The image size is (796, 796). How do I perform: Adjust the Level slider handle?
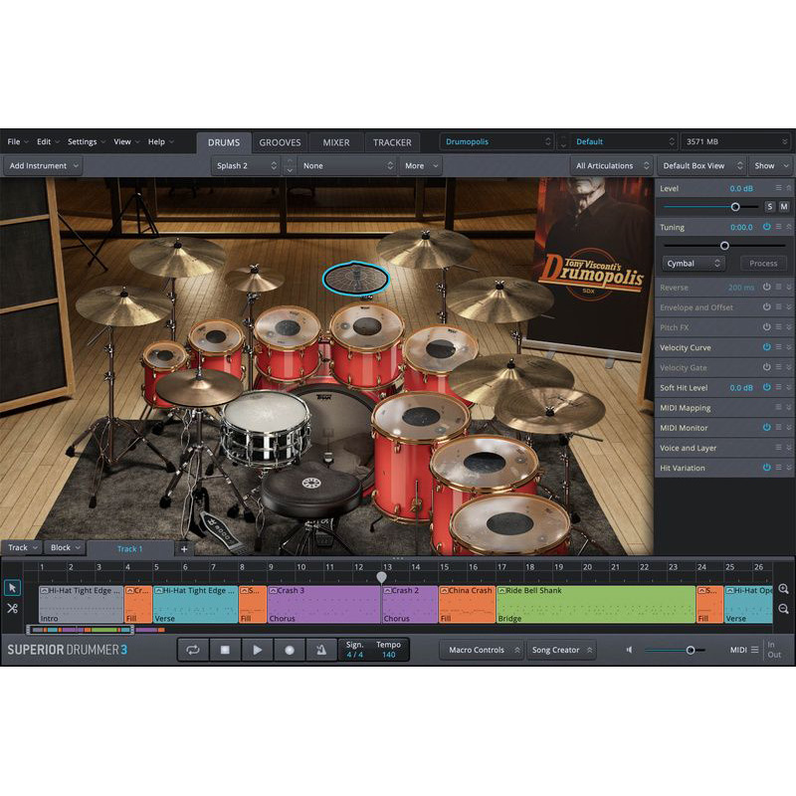pyautogui.click(x=735, y=207)
